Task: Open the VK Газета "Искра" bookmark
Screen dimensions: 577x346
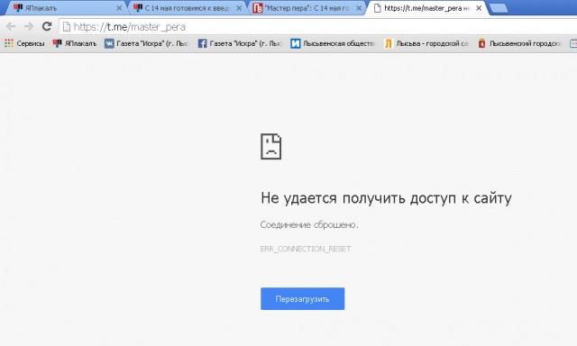Action: 146,43
